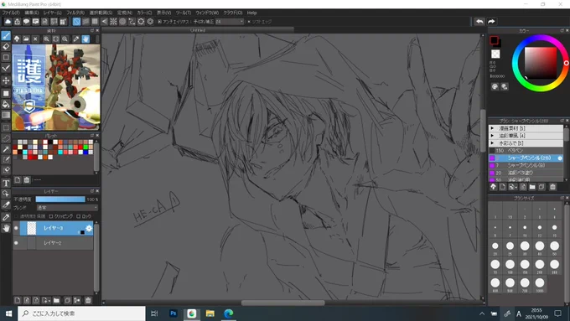Select シャープペンシル brush size 7
Viewport: 570px width, 321px height.
pyautogui.click(x=526, y=165)
